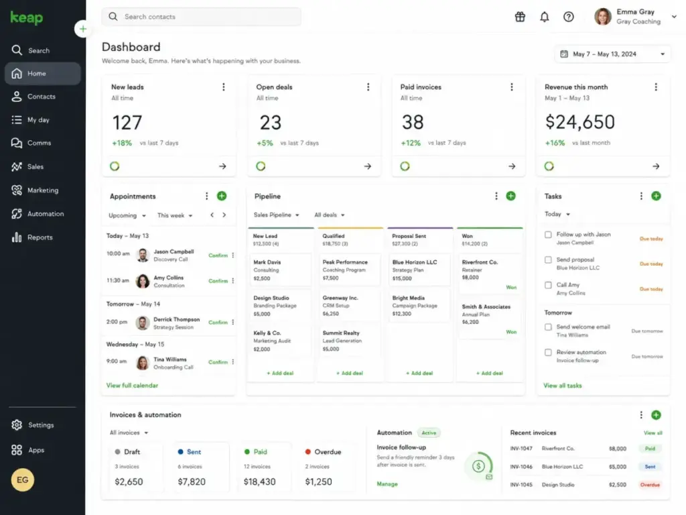Open Revenue this month options menu
This screenshot has height=515, width=686.
tap(655, 87)
